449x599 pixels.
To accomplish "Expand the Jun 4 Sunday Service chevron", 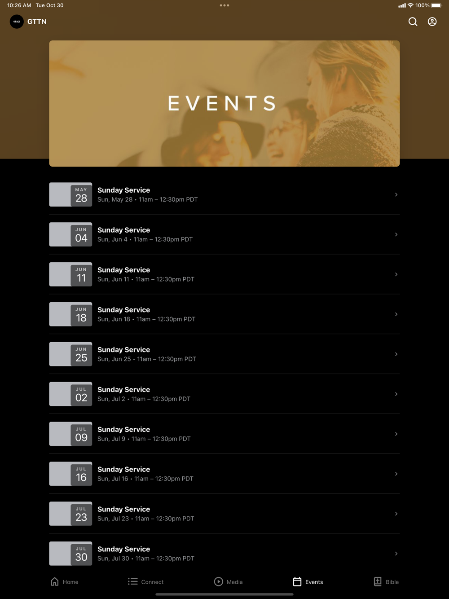I will [x=396, y=234].
